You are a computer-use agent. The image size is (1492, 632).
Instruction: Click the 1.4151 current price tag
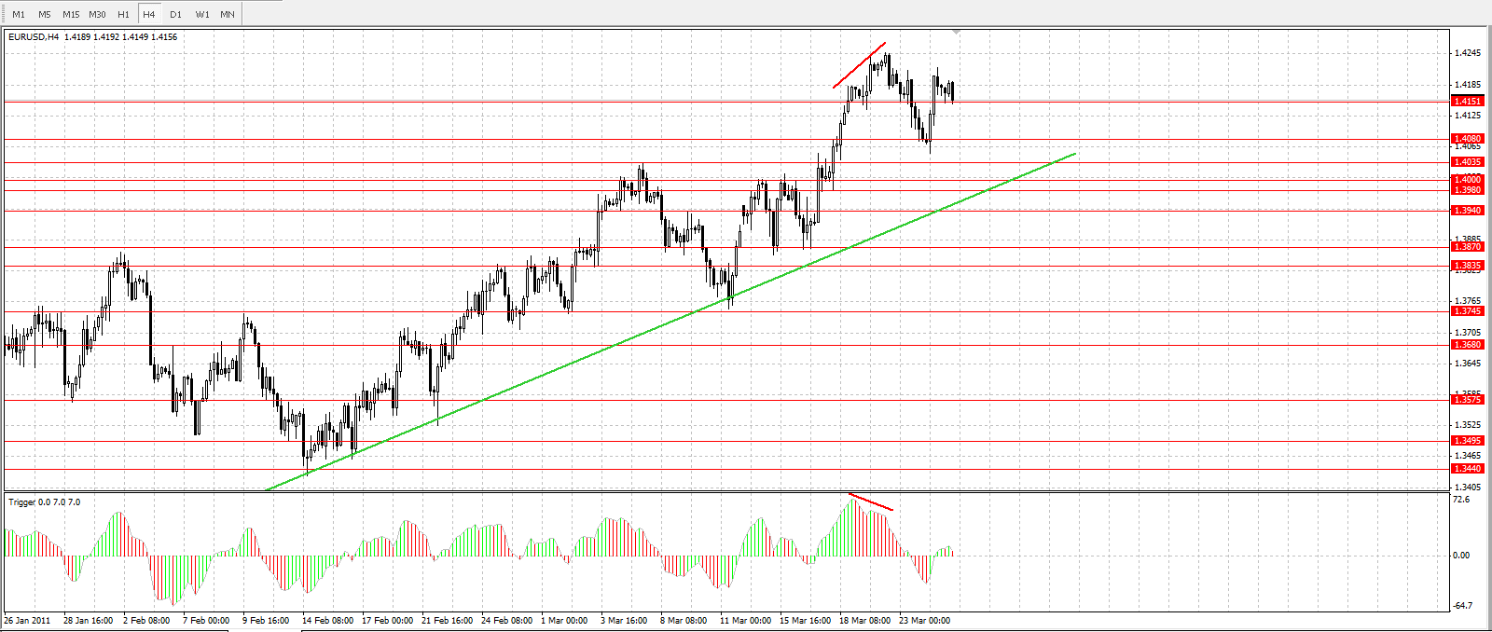coord(1468,101)
